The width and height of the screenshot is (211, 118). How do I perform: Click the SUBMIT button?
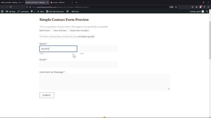click(47, 95)
